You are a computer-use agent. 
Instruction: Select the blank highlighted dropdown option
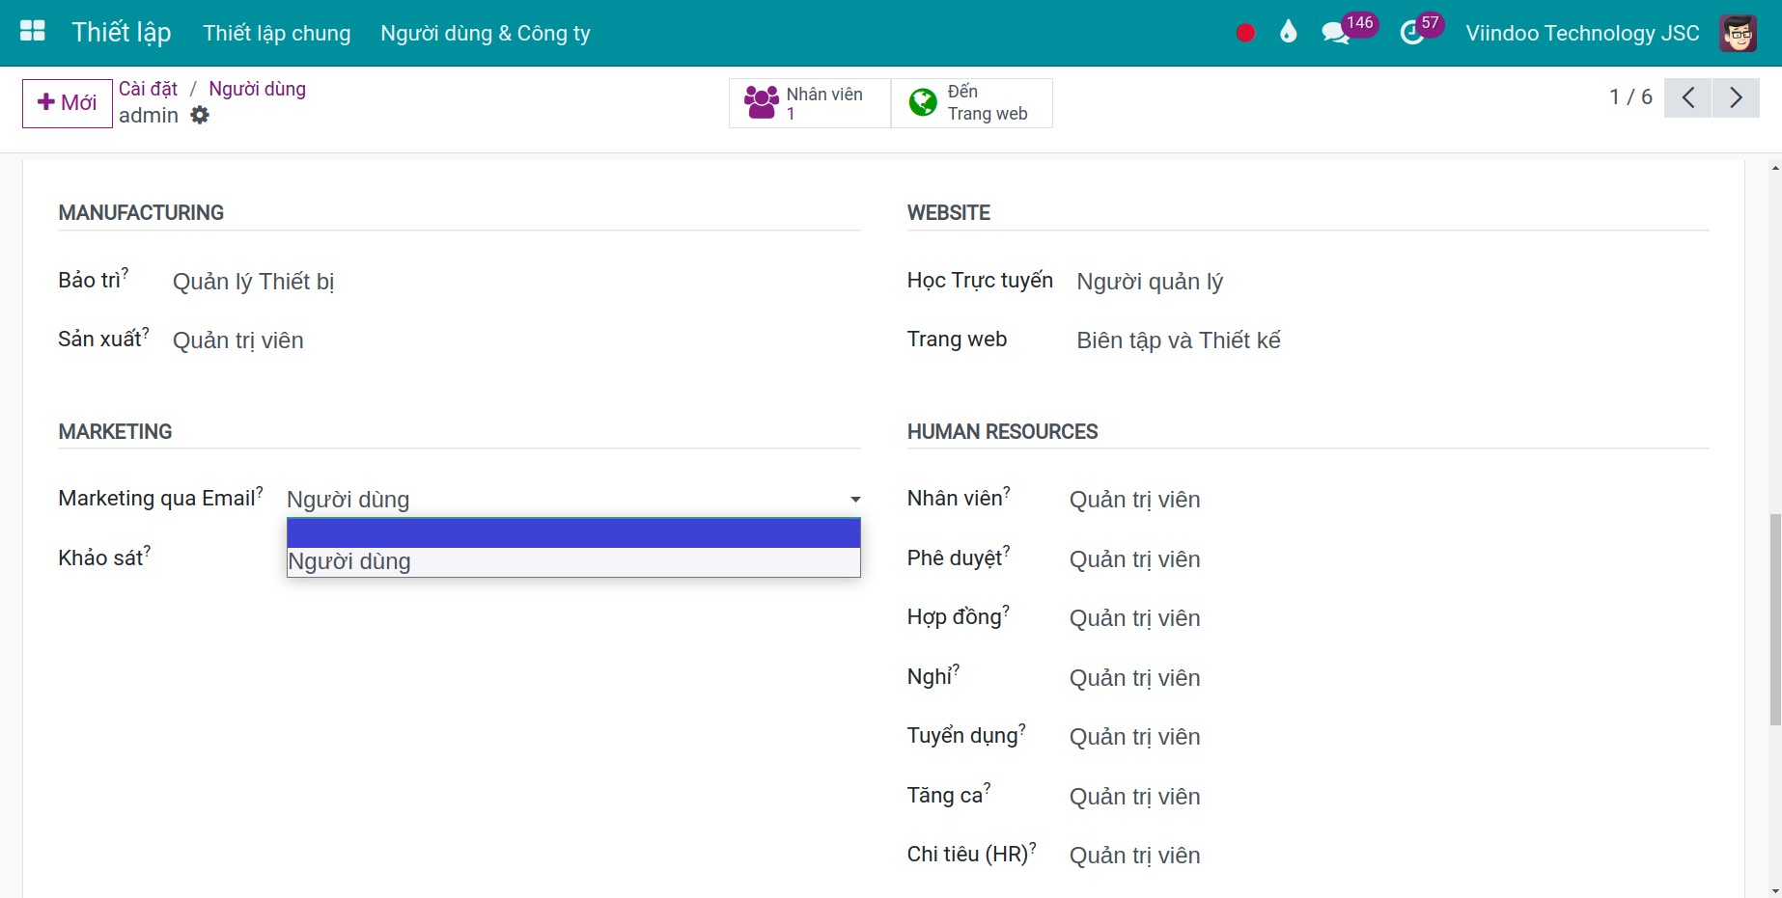tap(573, 533)
